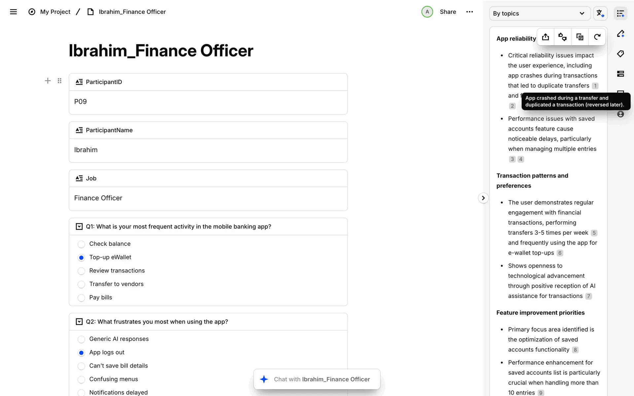This screenshot has height=396, width=634.
Task: Go to My Project breadcrumb
Action: 55,12
